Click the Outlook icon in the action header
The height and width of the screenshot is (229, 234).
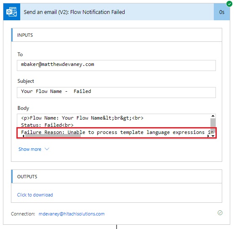(12, 12)
